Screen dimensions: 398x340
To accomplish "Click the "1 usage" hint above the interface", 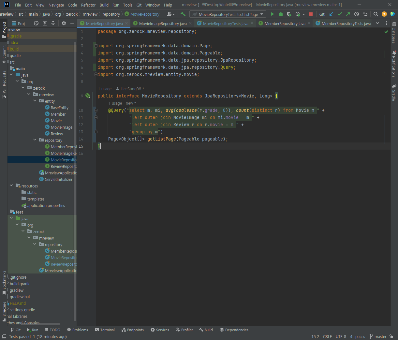I will point(105,89).
